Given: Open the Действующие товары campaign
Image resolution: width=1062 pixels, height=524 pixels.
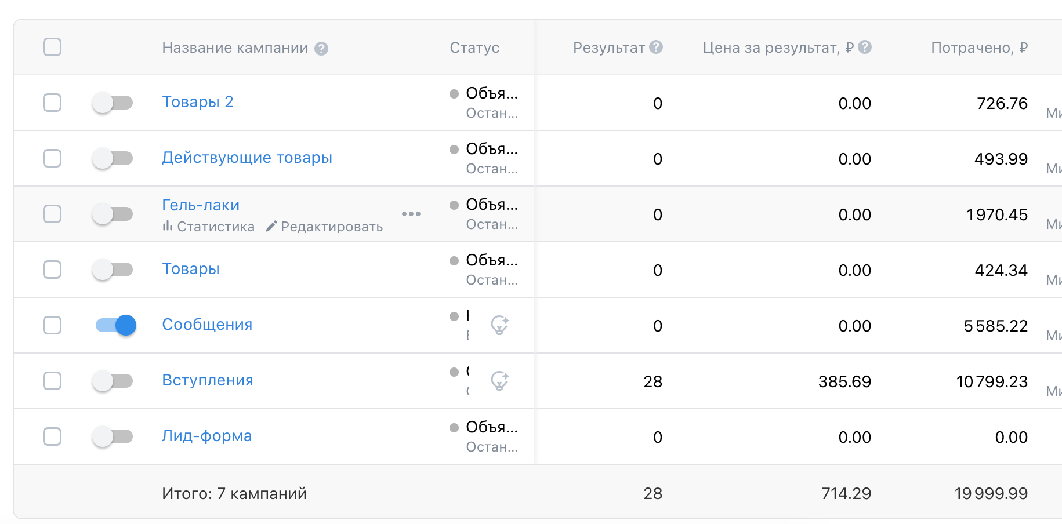Looking at the screenshot, I should [x=247, y=158].
